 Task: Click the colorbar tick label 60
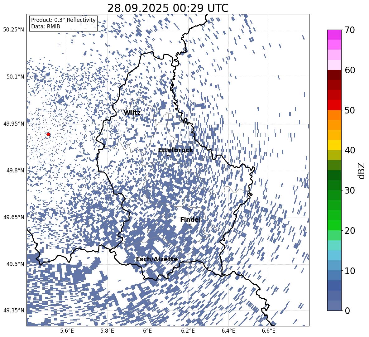pos(350,70)
